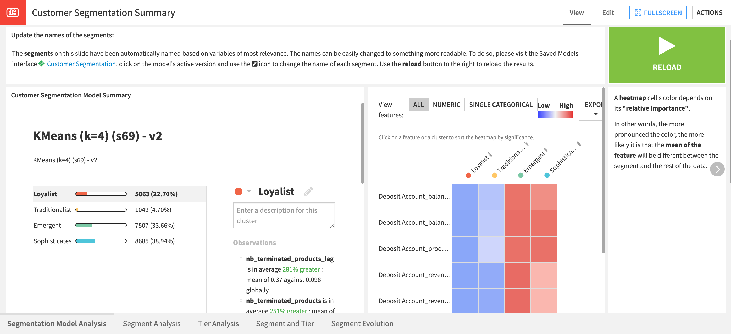Click the right-arrow circle beside the heatmap explanation
This screenshot has height=334, width=731.
click(718, 169)
